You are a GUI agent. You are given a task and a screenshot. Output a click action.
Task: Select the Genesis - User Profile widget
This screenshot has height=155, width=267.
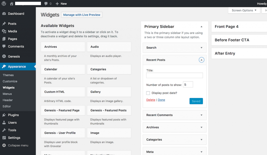pyautogui.click(x=63, y=133)
